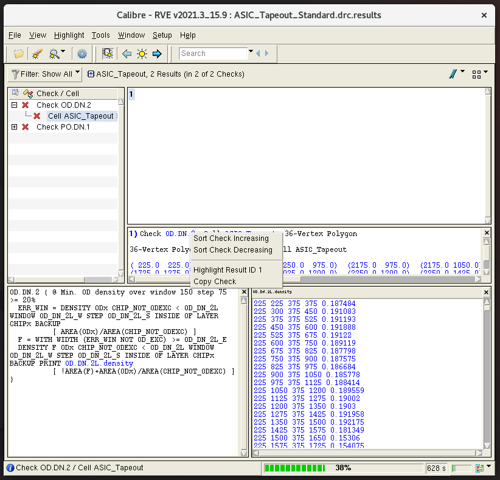Click the density pane vertical scrollbar
This screenshot has width=500, height=480.
[x=487, y=373]
